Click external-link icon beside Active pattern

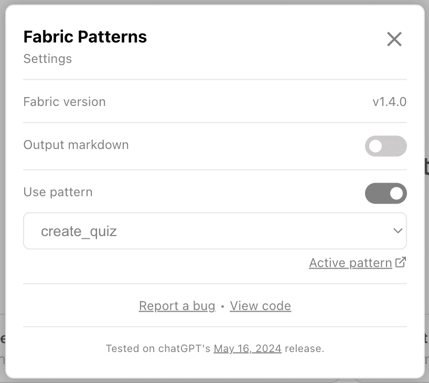coord(401,262)
